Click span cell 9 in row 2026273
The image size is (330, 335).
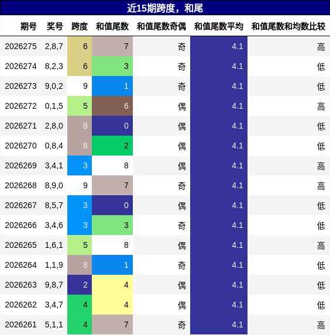pos(80,86)
